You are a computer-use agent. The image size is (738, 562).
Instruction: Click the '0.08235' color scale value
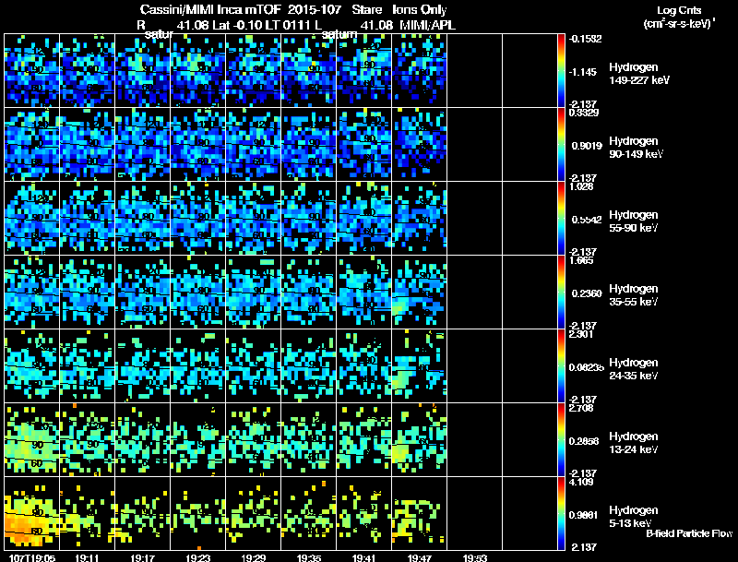(587, 367)
